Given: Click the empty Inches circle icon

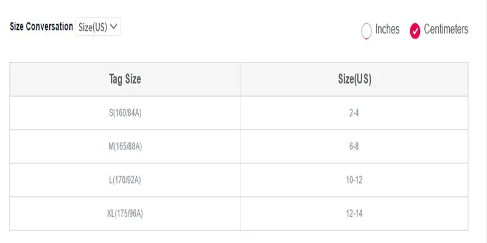Looking at the screenshot, I should click(366, 31).
